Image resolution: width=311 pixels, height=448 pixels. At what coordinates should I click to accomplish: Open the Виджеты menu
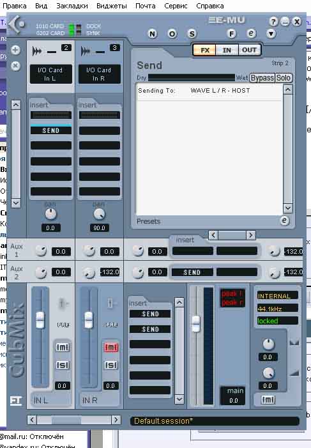112,6
